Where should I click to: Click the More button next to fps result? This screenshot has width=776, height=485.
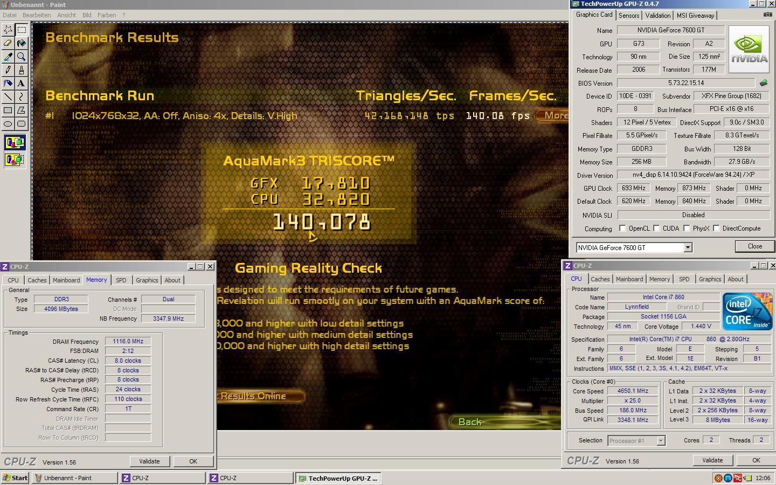point(552,115)
